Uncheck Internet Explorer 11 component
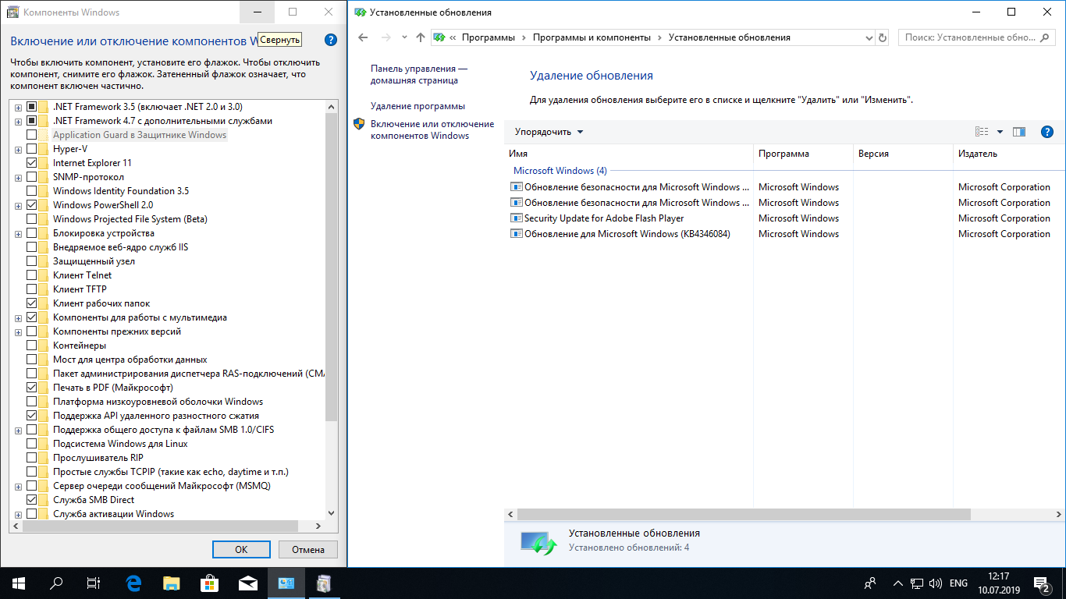Viewport: 1066px width, 599px height. (32, 163)
